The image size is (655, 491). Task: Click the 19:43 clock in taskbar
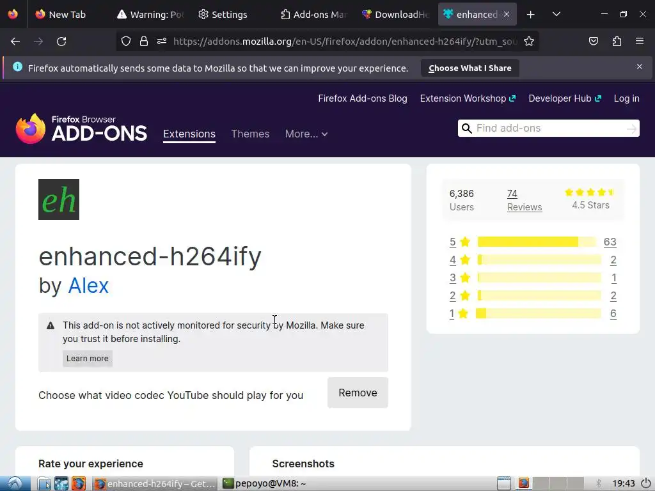[x=624, y=483]
